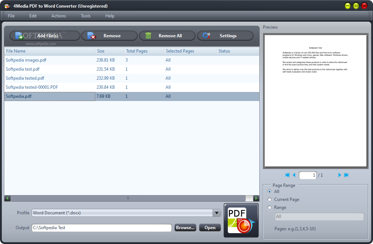
Task: Start conversion with the big PDF icon
Action: click(x=241, y=220)
